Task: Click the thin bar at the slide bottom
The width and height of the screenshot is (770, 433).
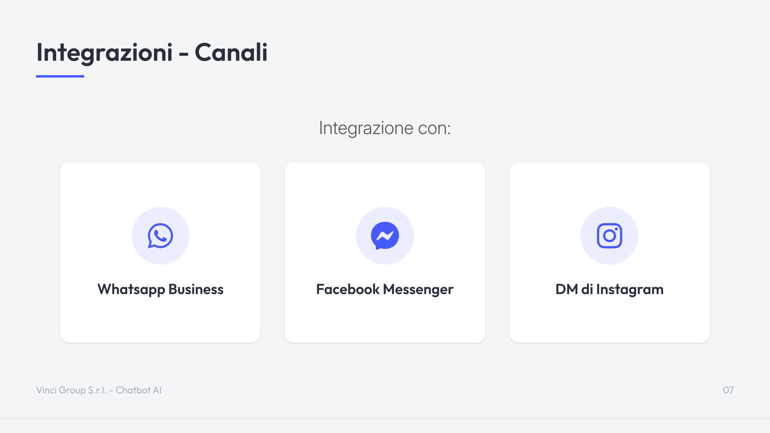Action: (385, 418)
